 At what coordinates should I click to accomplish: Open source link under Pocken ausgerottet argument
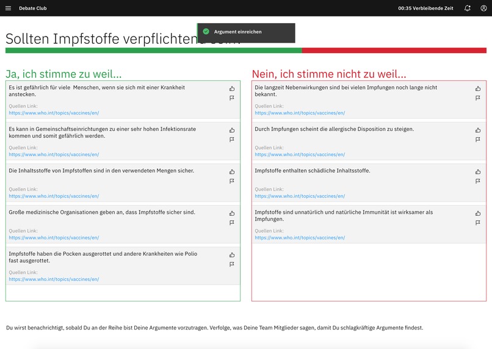(54, 280)
